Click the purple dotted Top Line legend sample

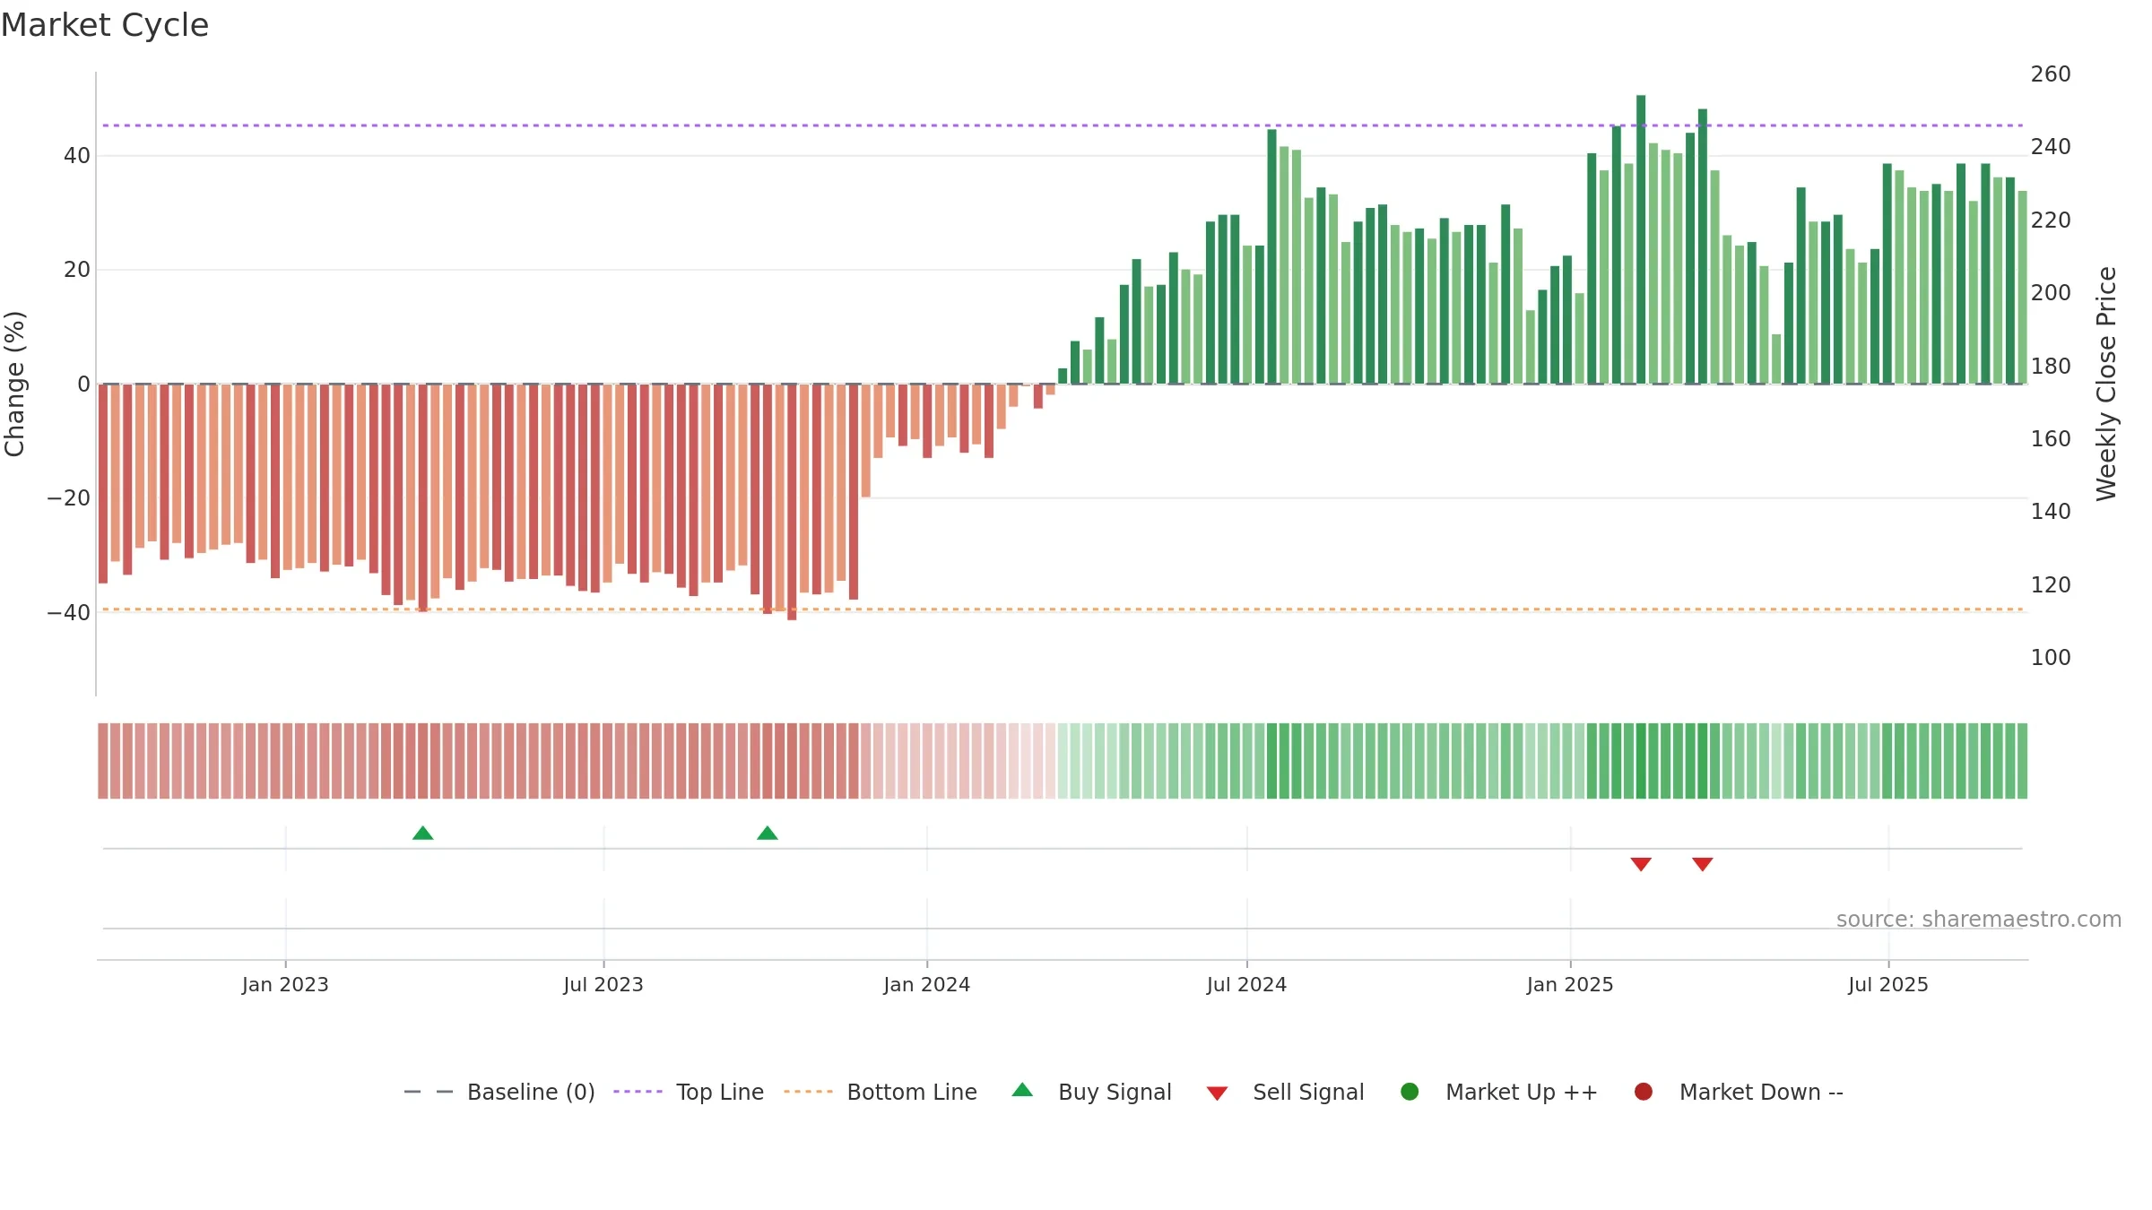coord(638,1092)
